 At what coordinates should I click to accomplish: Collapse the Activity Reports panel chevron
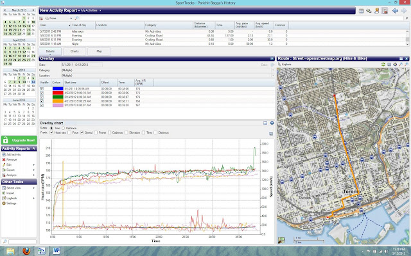(x=33, y=148)
